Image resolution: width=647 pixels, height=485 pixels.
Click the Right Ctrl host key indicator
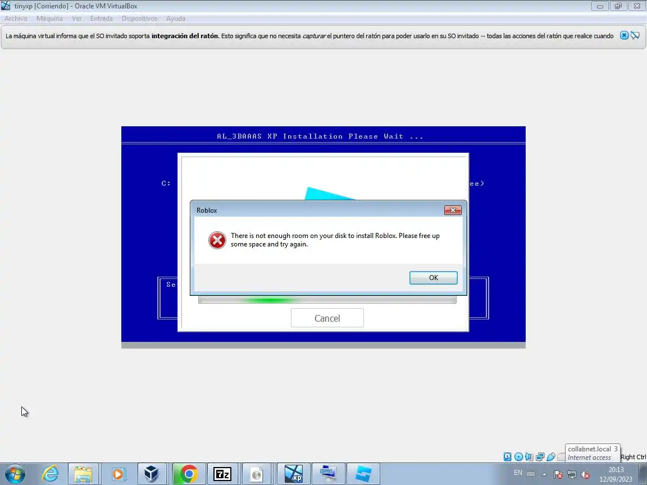click(633, 457)
